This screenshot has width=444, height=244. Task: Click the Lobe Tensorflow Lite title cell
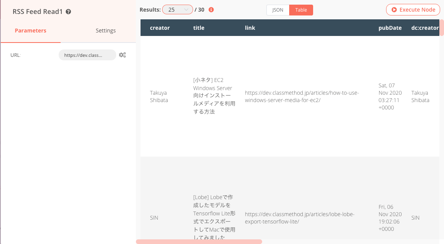click(214, 217)
